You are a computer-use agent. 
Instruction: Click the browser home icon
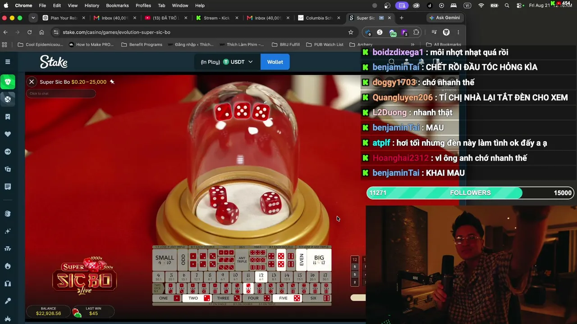[41, 32]
